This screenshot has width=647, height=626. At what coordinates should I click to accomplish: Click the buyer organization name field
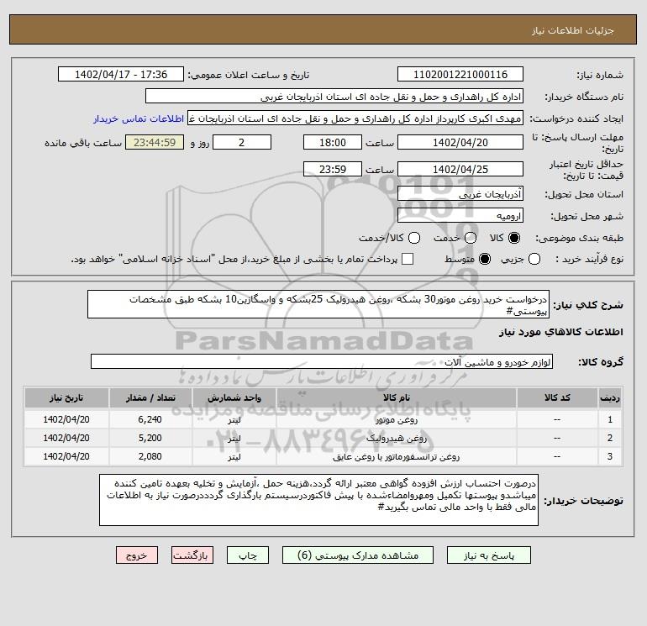click(x=334, y=97)
